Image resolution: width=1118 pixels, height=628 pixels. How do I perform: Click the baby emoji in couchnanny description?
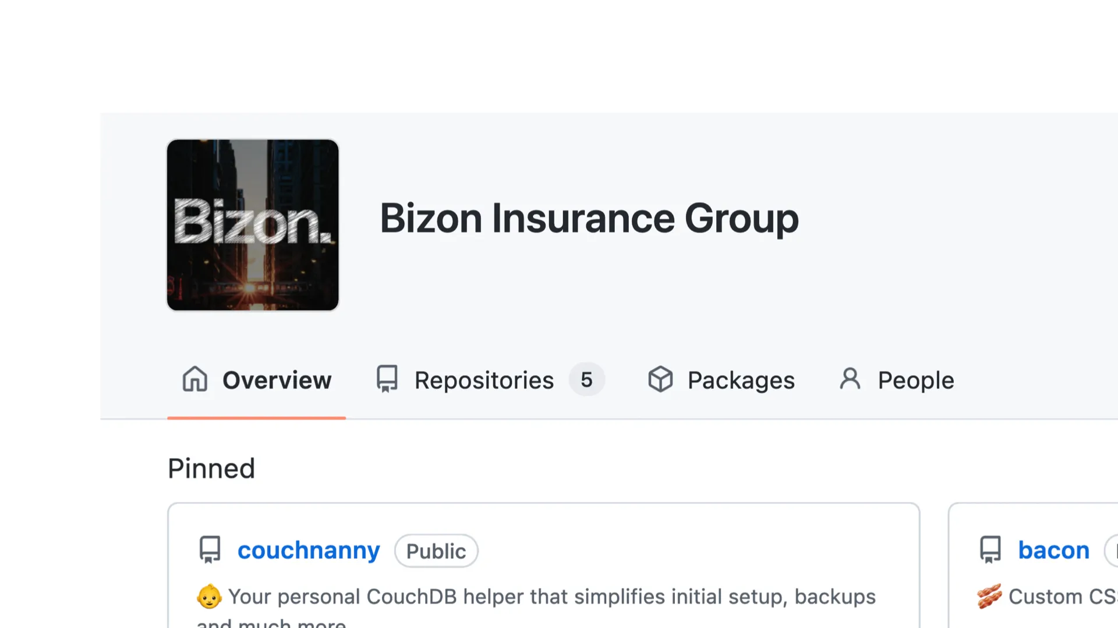[209, 597]
